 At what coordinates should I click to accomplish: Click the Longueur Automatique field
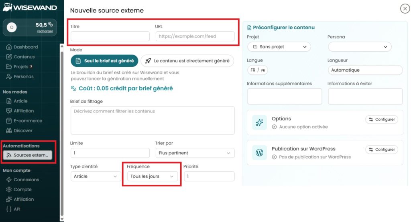point(365,70)
